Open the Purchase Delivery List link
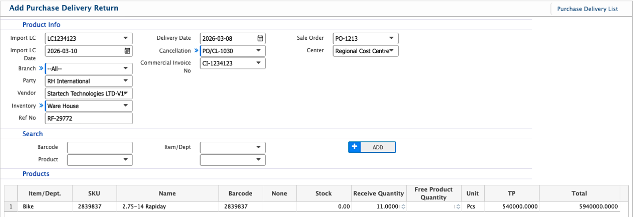Viewport: 634px width, 217px height. click(587, 9)
